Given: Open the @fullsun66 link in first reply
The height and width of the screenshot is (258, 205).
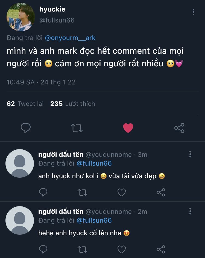Looking at the screenshot, I should tap(94, 163).
